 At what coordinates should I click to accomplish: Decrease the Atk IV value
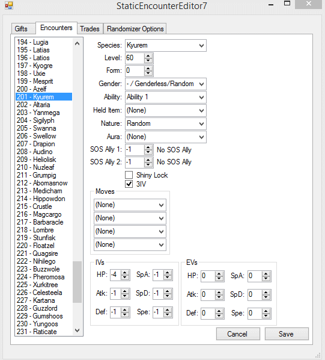125,296
